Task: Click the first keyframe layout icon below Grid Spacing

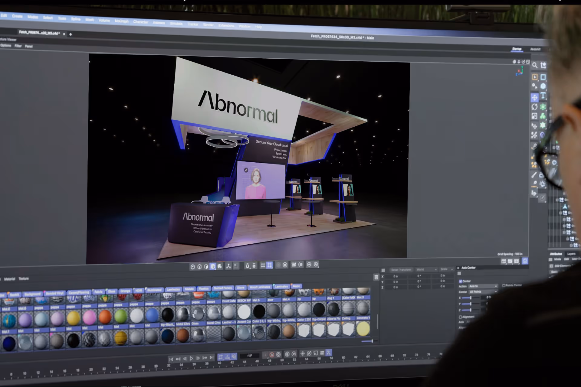Action: coord(504,261)
